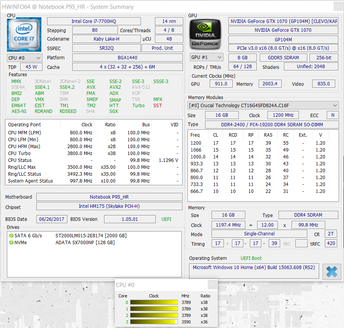
Task: Click the CPU HFM (Max) row
Action: coord(93,147)
